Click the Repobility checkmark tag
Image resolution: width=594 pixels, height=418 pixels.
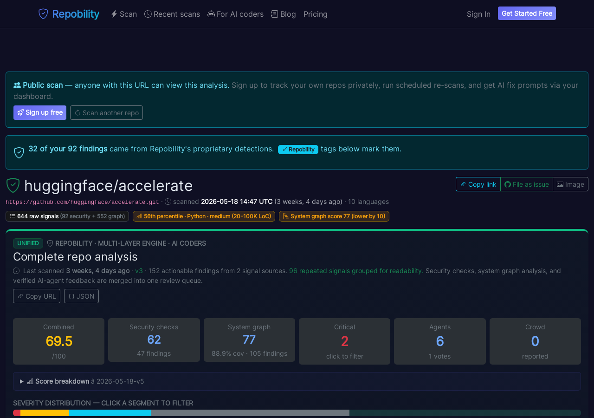[x=298, y=150]
